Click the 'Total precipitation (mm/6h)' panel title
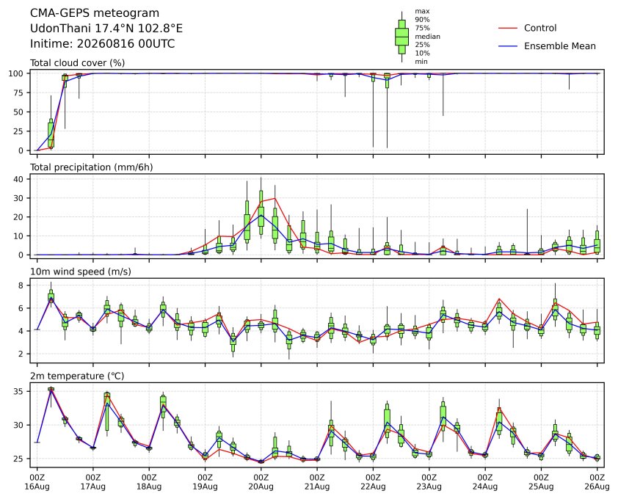Image resolution: width=618 pixels, height=499 pixels. click(92, 167)
